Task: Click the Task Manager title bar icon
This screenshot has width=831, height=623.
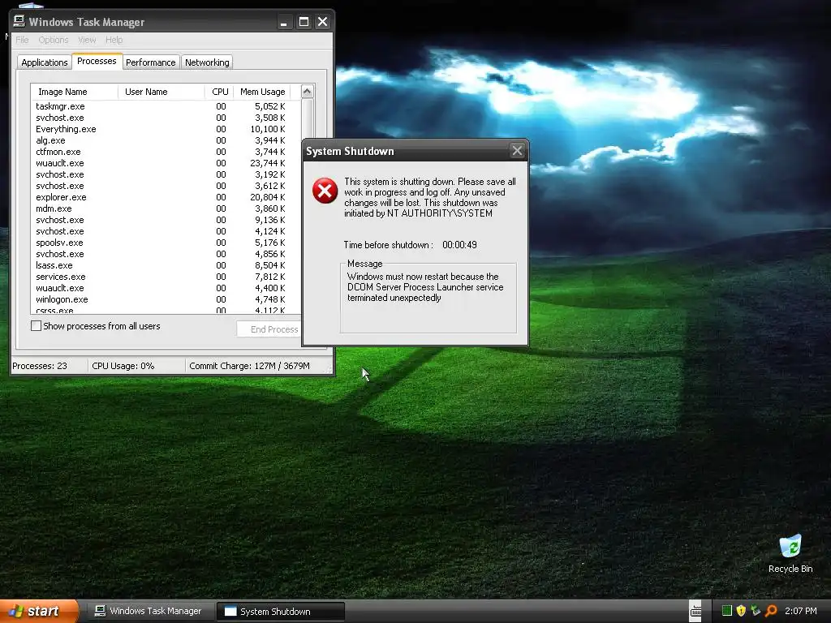Action: tap(19, 21)
